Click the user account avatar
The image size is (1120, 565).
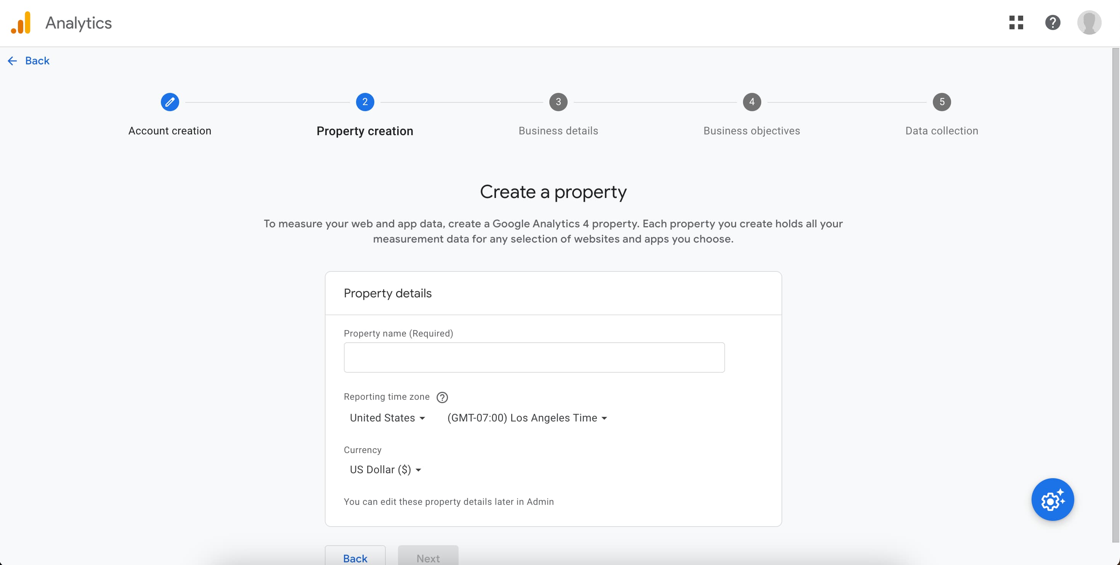pyautogui.click(x=1089, y=22)
